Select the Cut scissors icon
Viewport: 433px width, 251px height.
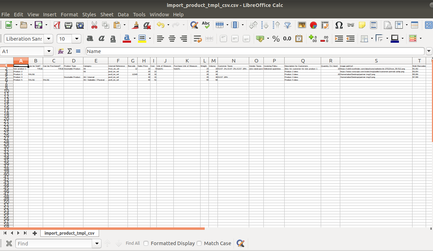(94, 25)
